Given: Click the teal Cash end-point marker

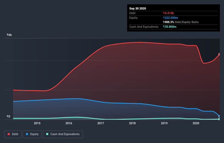Looking at the screenshot, I should coord(219,119).
